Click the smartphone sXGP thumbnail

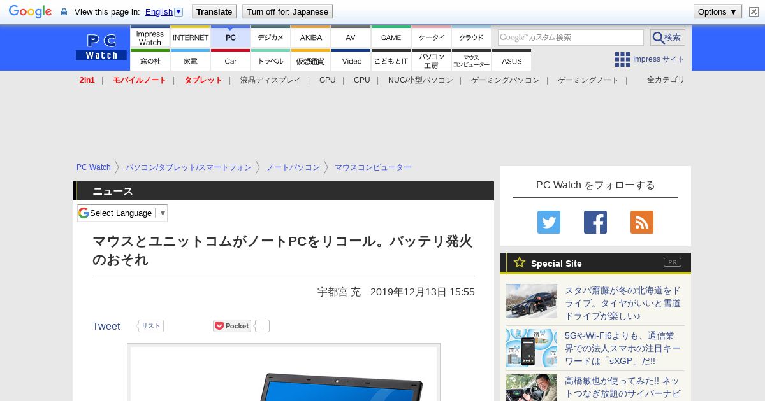(532, 348)
